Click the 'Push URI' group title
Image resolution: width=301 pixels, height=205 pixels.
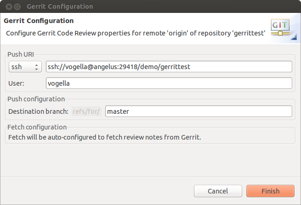click(21, 54)
